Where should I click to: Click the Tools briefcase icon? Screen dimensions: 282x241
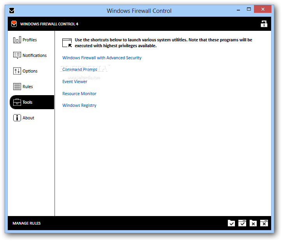tap(17, 102)
